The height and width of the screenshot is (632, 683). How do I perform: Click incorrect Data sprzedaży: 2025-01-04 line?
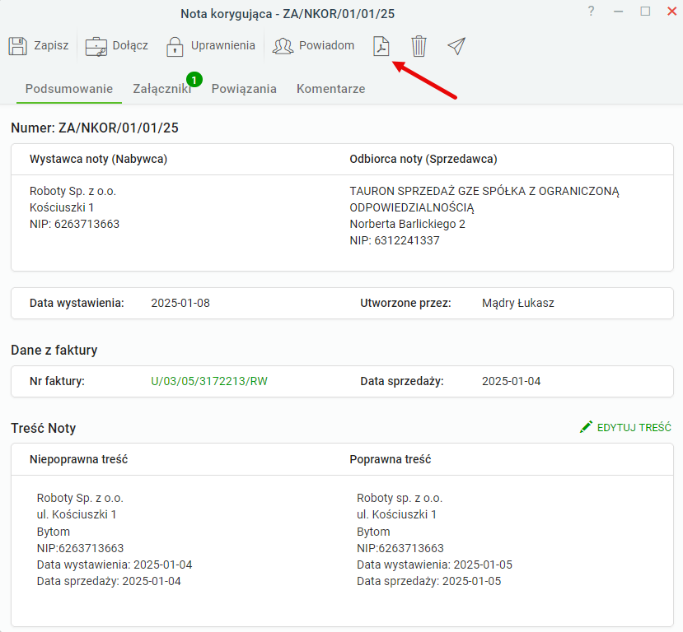(x=109, y=581)
